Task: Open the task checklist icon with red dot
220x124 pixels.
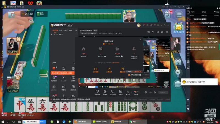Action: pyautogui.click(x=168, y=14)
